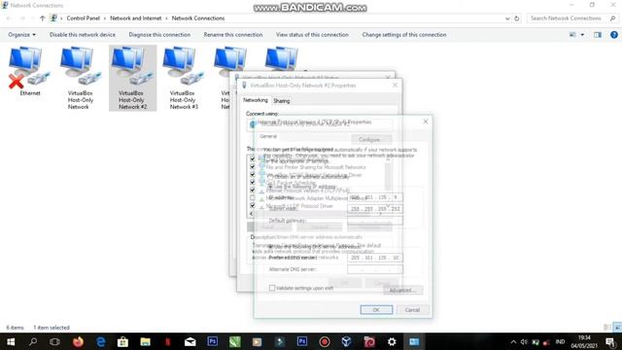Viewport: 622px width, 350px height.
Task: Switch input language via IND indicator
Action: click(560, 341)
